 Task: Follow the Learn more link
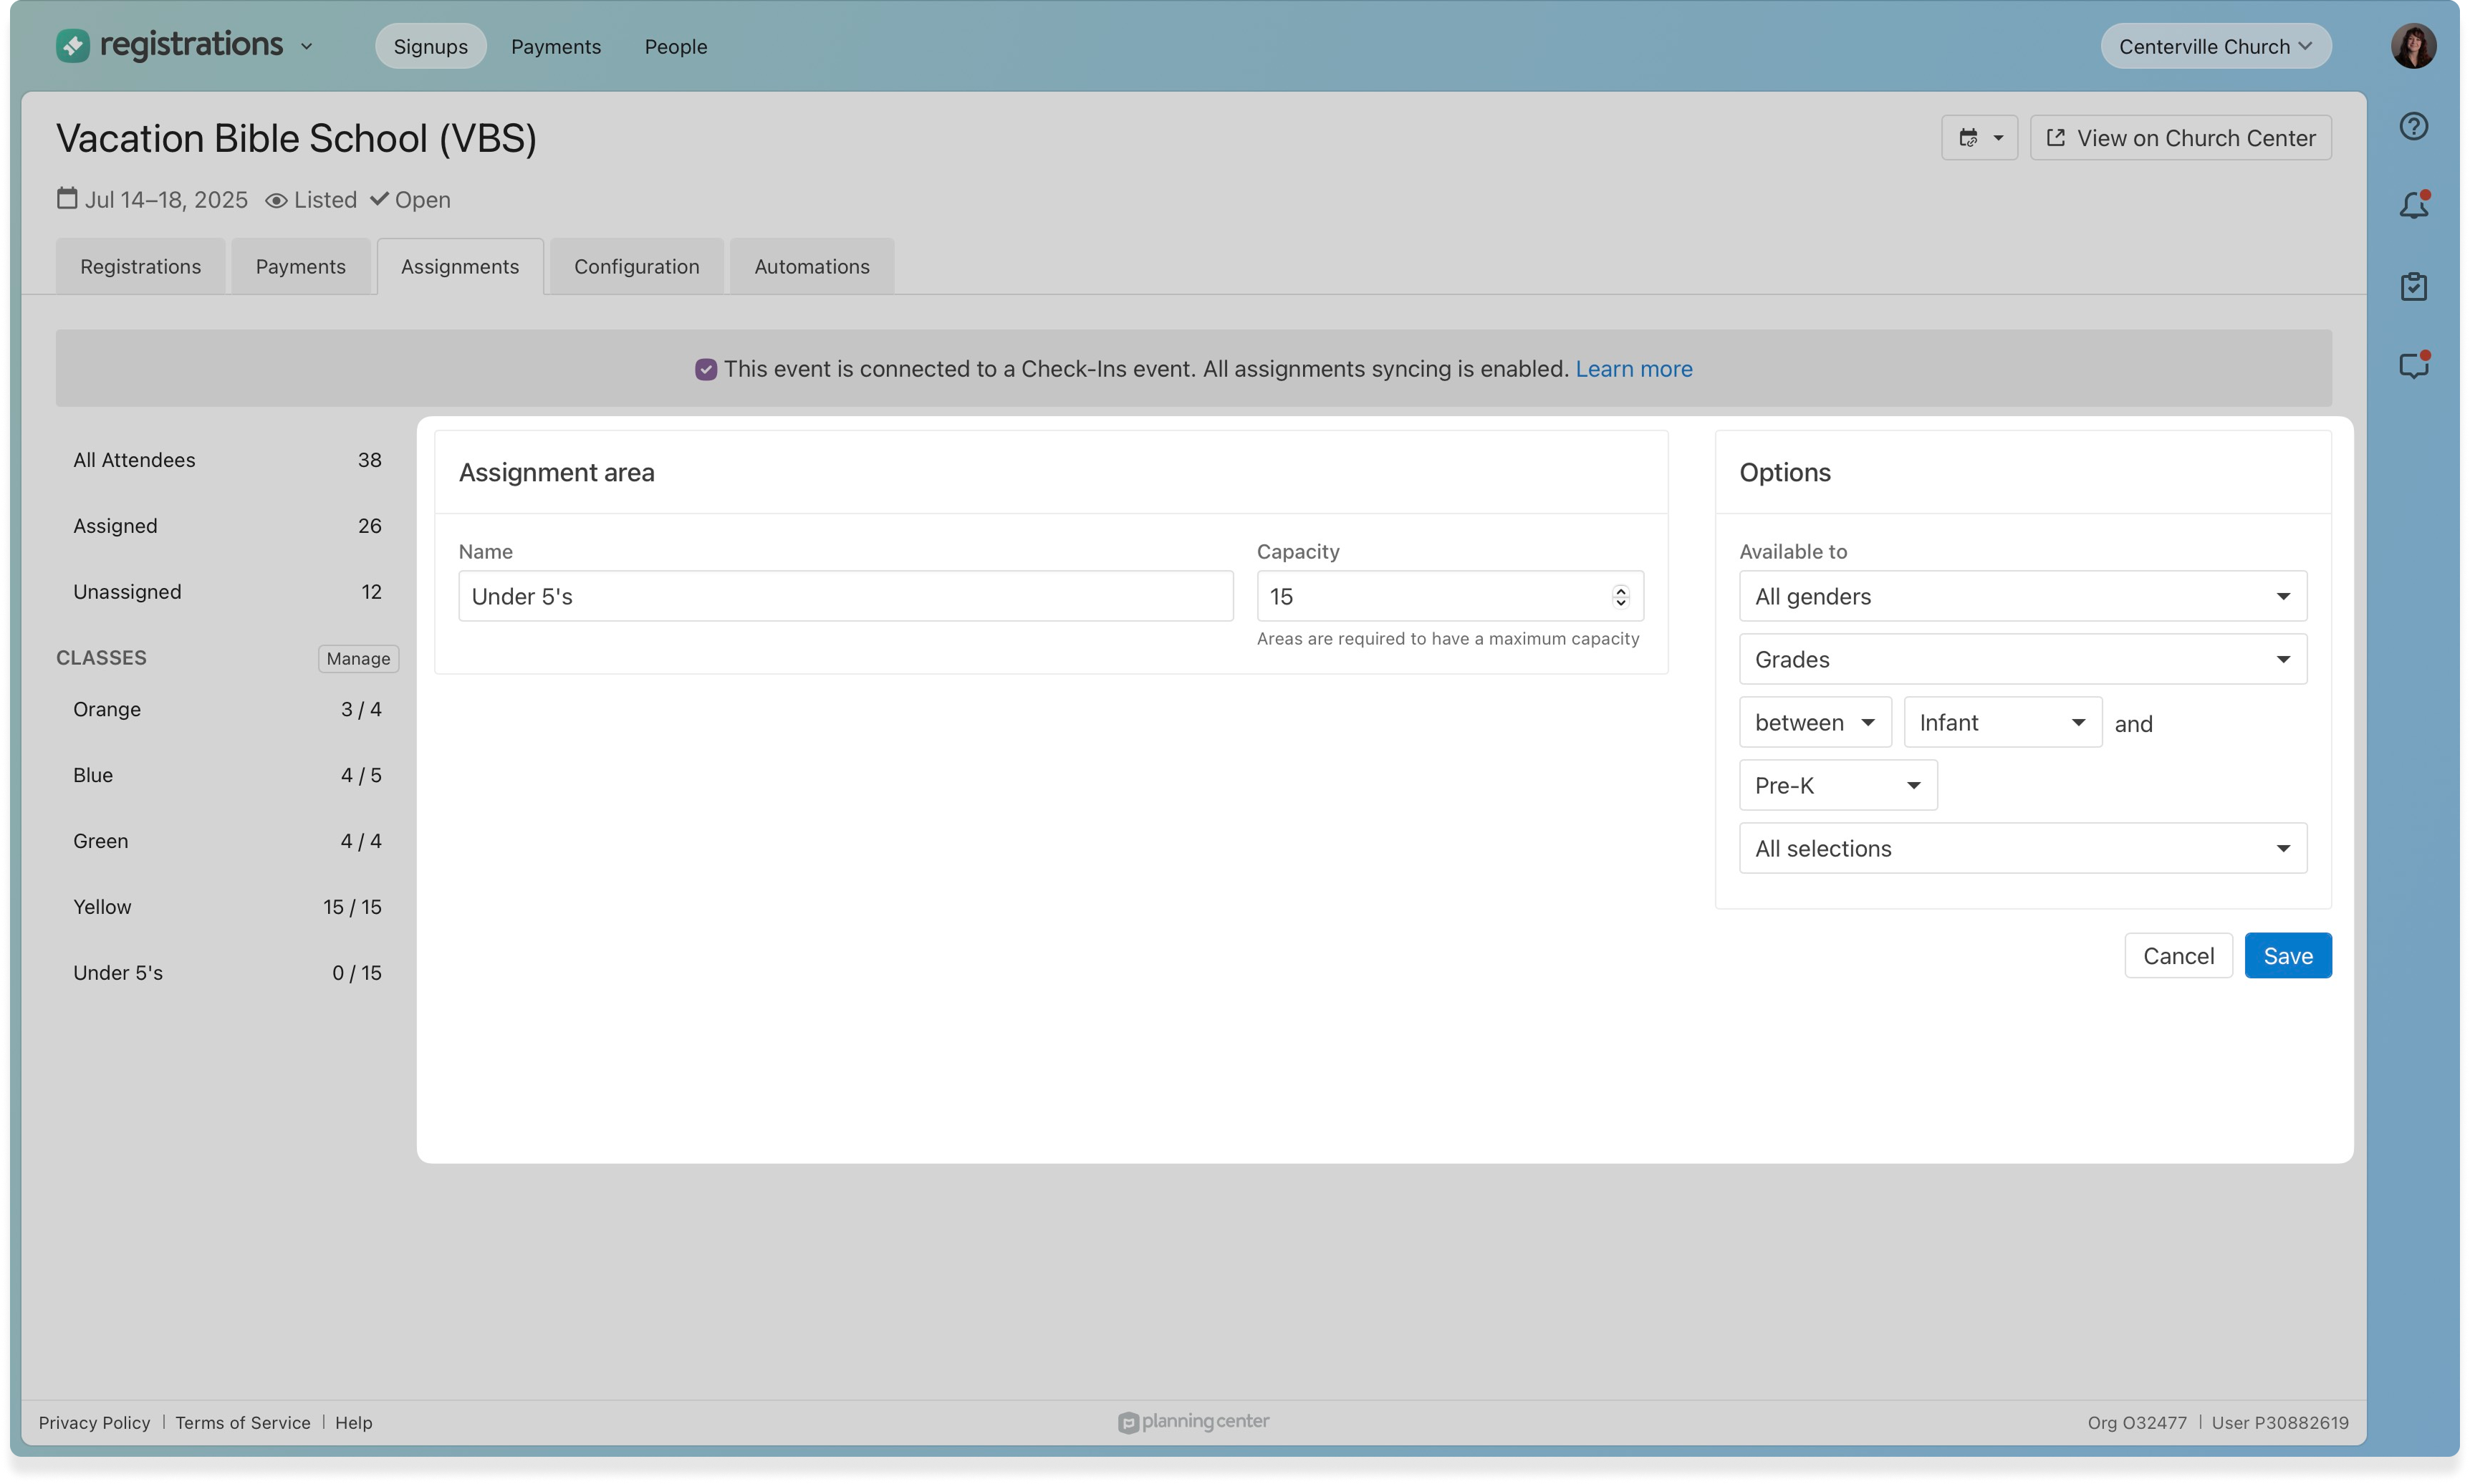(1633, 369)
